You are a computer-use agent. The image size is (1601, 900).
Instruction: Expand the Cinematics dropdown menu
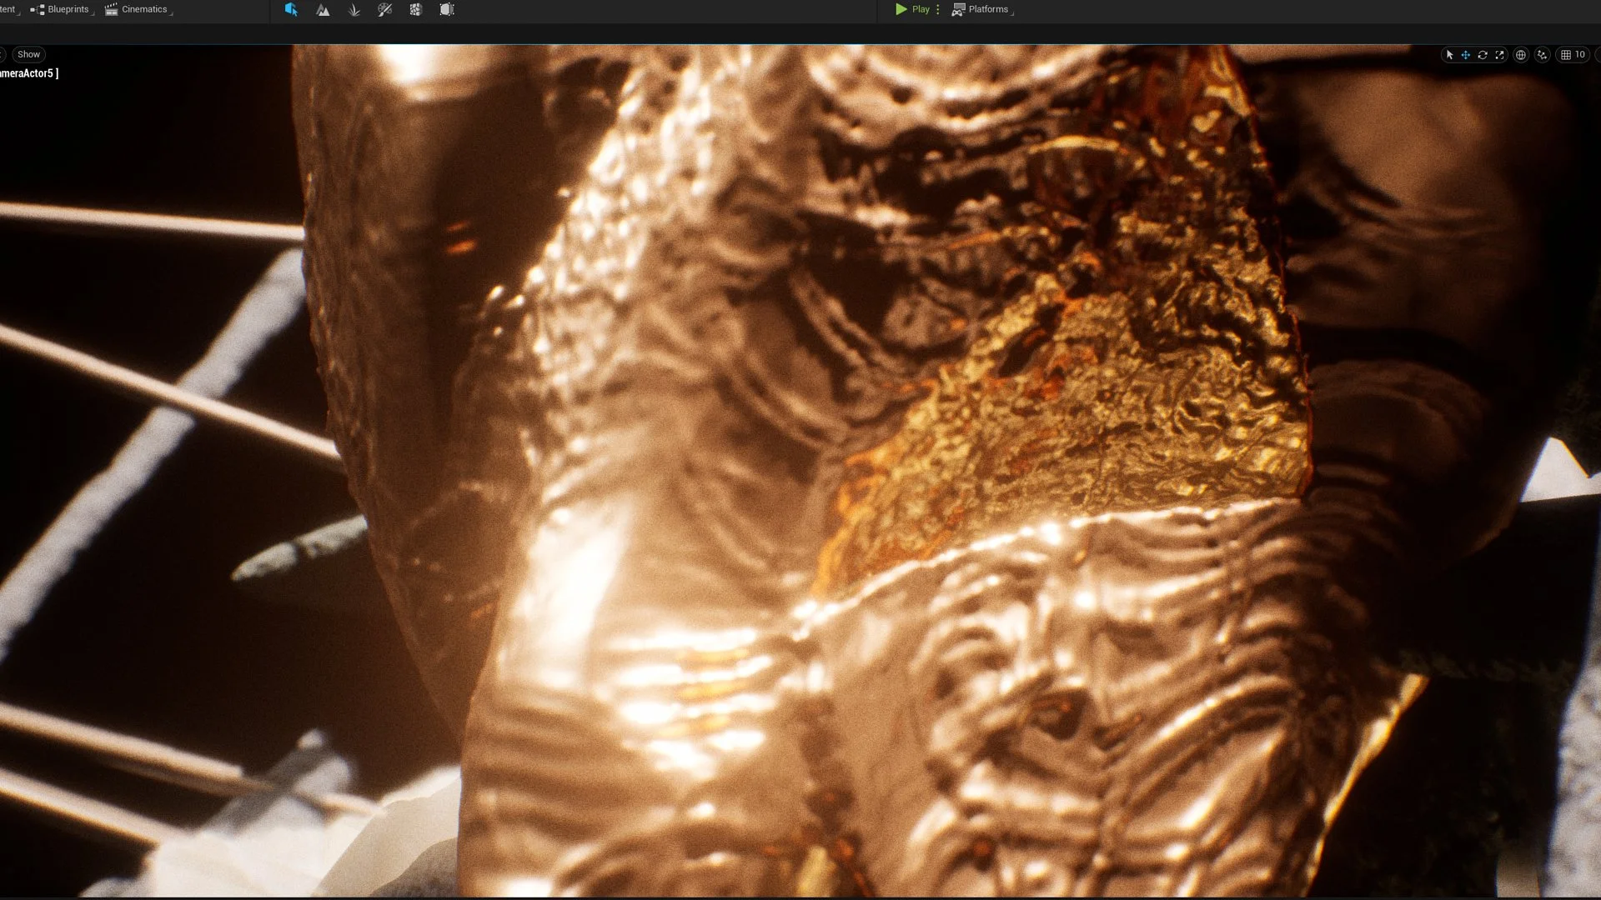click(x=138, y=10)
